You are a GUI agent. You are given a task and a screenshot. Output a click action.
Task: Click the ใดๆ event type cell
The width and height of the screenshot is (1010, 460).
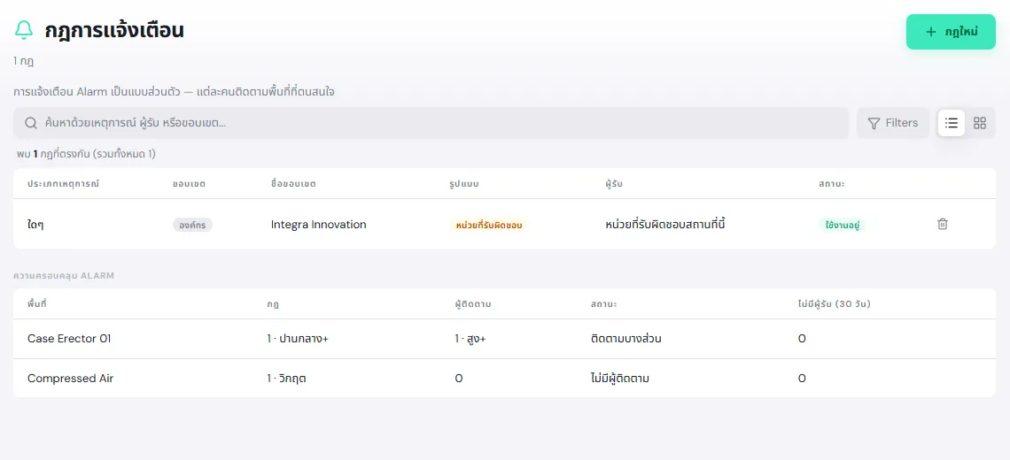[x=34, y=225]
